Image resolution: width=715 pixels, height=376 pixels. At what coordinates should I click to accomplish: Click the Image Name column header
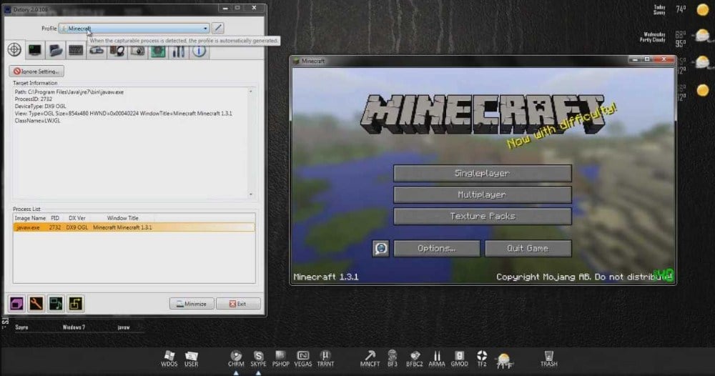click(x=30, y=218)
